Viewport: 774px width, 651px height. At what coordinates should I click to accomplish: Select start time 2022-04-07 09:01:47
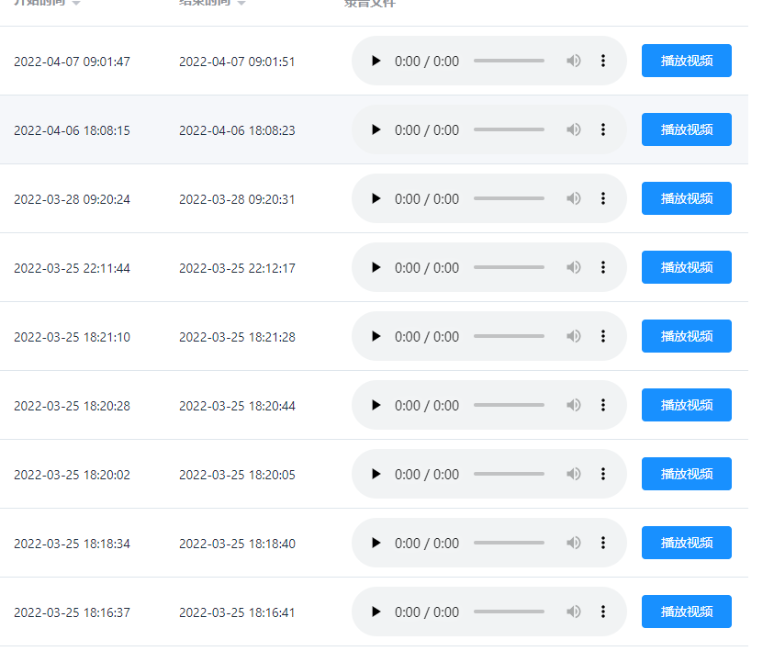pos(72,62)
